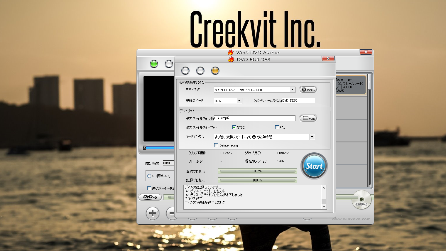
Task: Click the log box scrollbar thumb
Action: (324, 201)
